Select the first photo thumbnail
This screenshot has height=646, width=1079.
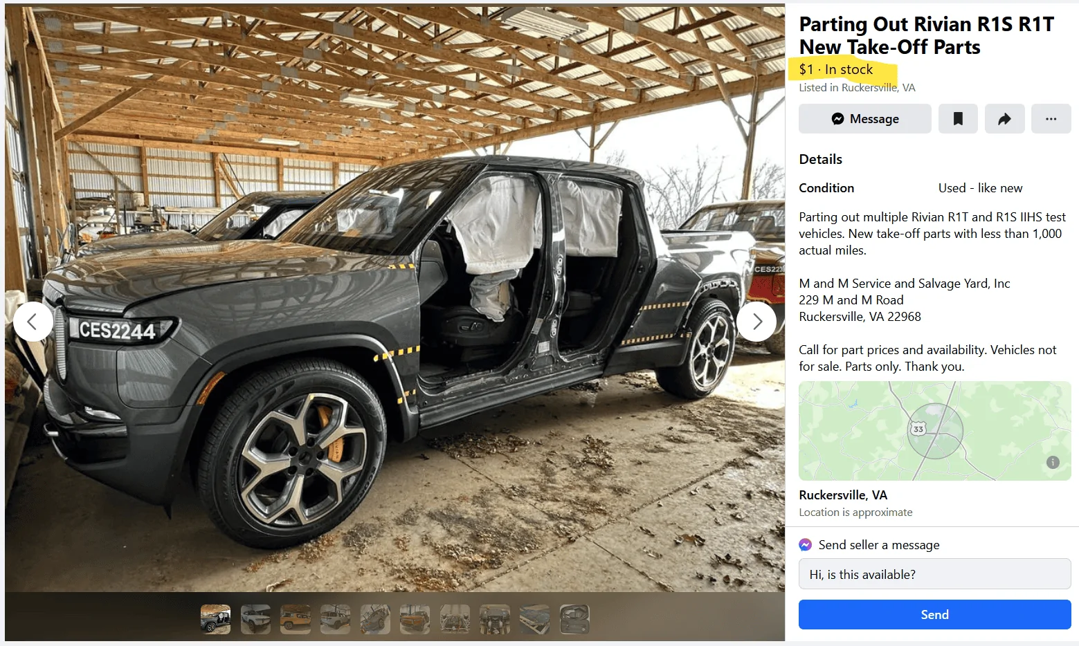click(x=216, y=619)
